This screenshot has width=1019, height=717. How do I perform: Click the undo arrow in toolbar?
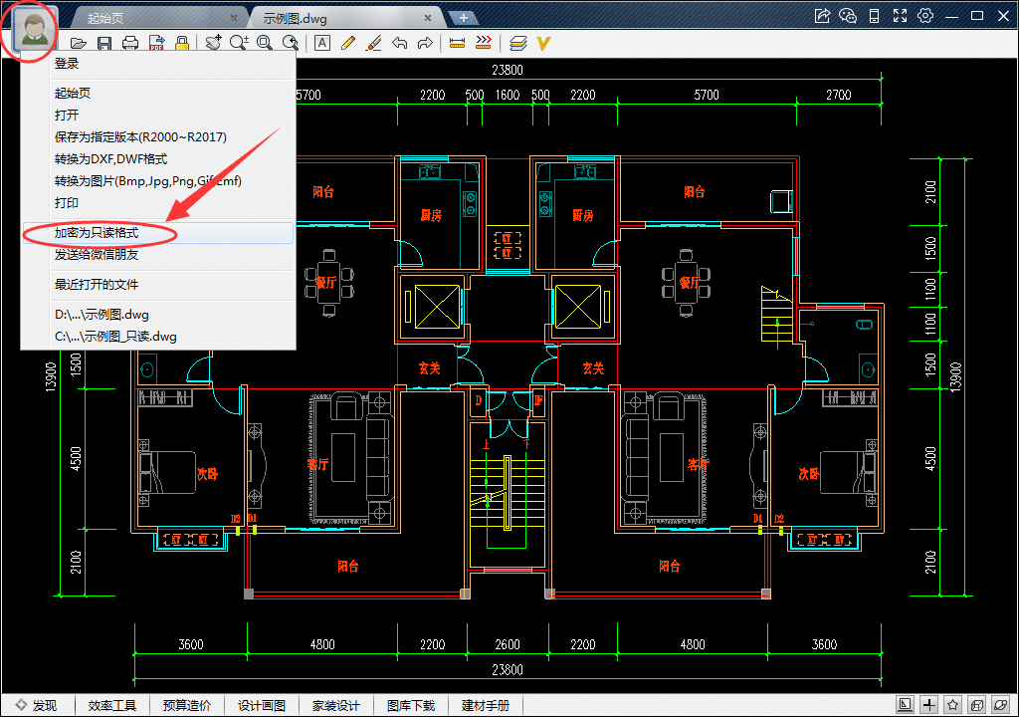[400, 43]
